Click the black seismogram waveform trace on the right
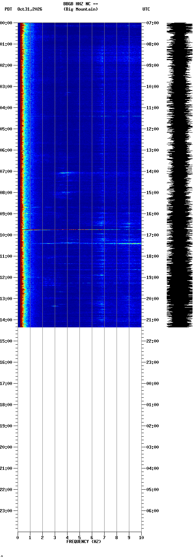 point(179,175)
